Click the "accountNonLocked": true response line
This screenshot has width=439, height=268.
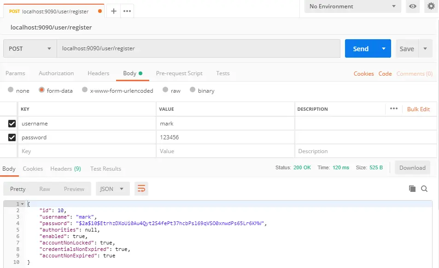[77, 243]
